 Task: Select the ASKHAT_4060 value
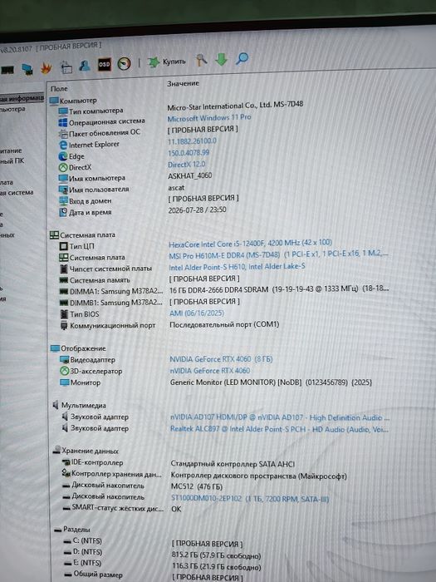(190, 175)
